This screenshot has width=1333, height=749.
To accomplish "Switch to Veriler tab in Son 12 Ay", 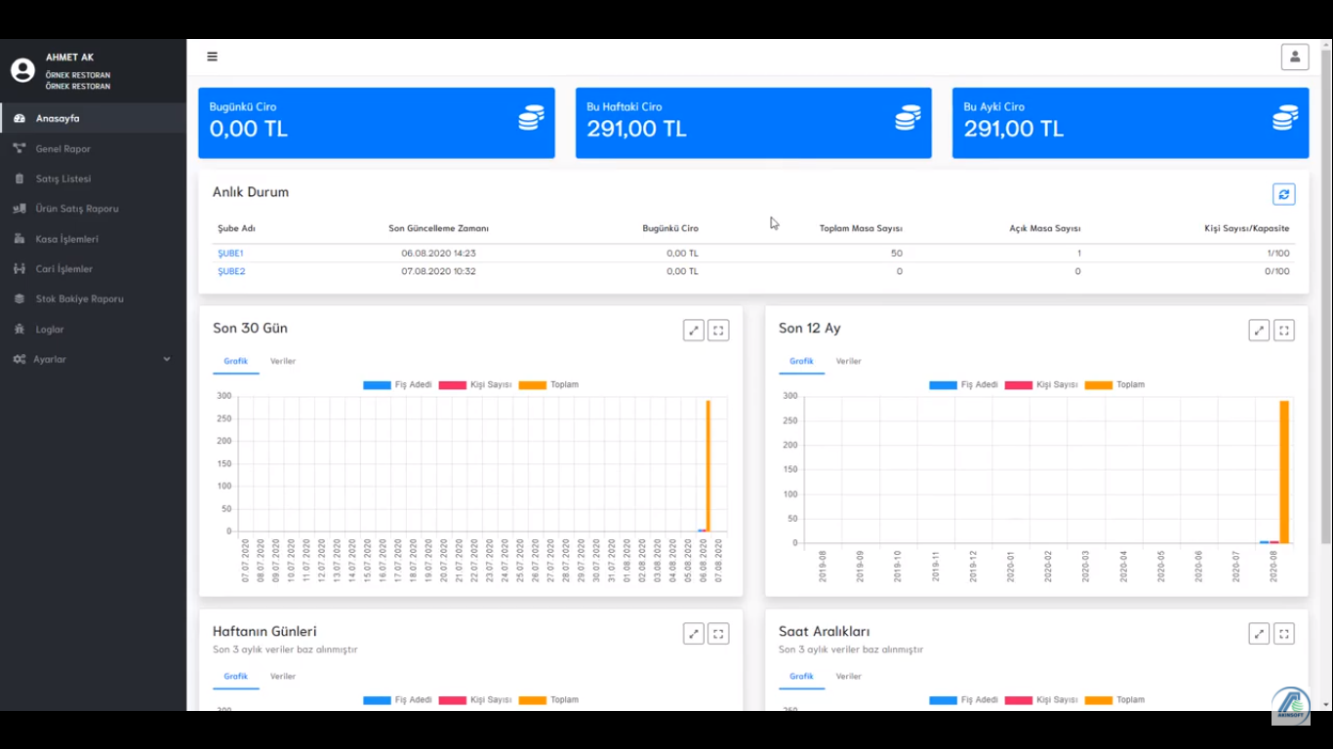I will 849,361.
